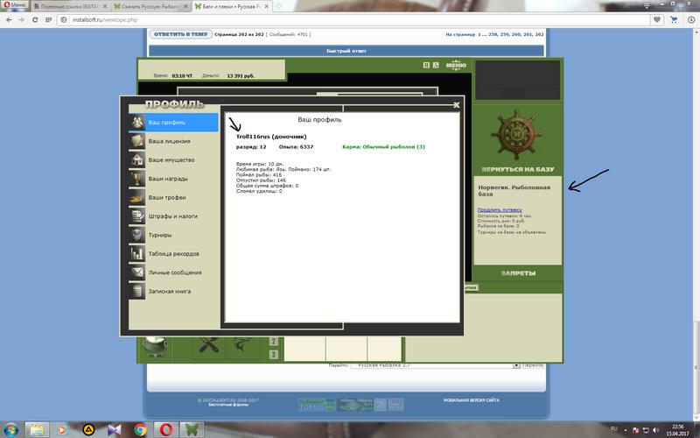This screenshot has width=700, height=438.
Task: Select slot number 3 in the game bar
Action: click(274, 355)
